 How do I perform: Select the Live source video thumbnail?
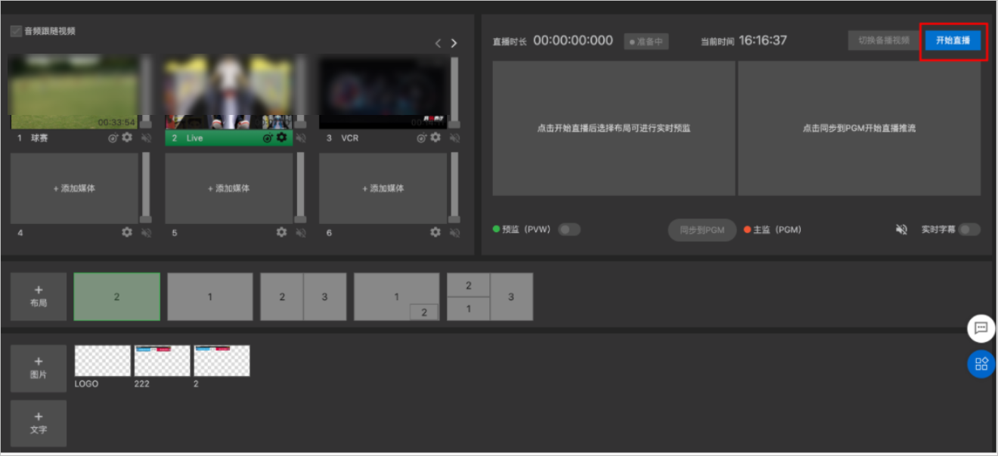(229, 92)
